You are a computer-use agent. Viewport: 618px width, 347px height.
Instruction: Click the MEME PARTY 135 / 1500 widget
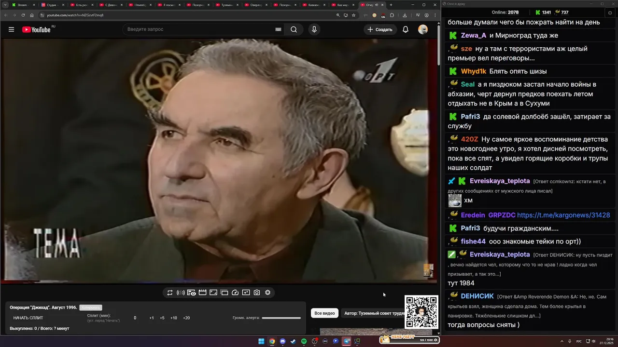409,339
